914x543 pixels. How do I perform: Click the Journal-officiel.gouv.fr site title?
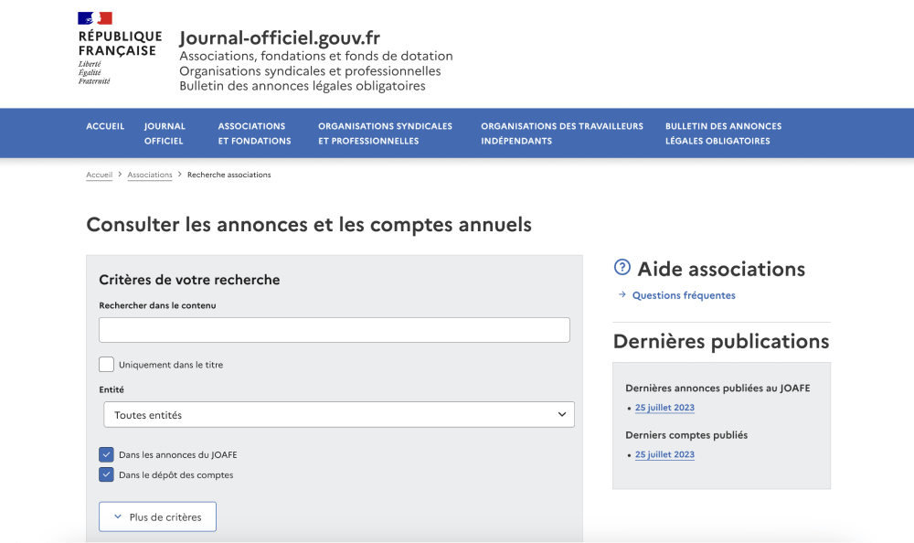coord(280,38)
